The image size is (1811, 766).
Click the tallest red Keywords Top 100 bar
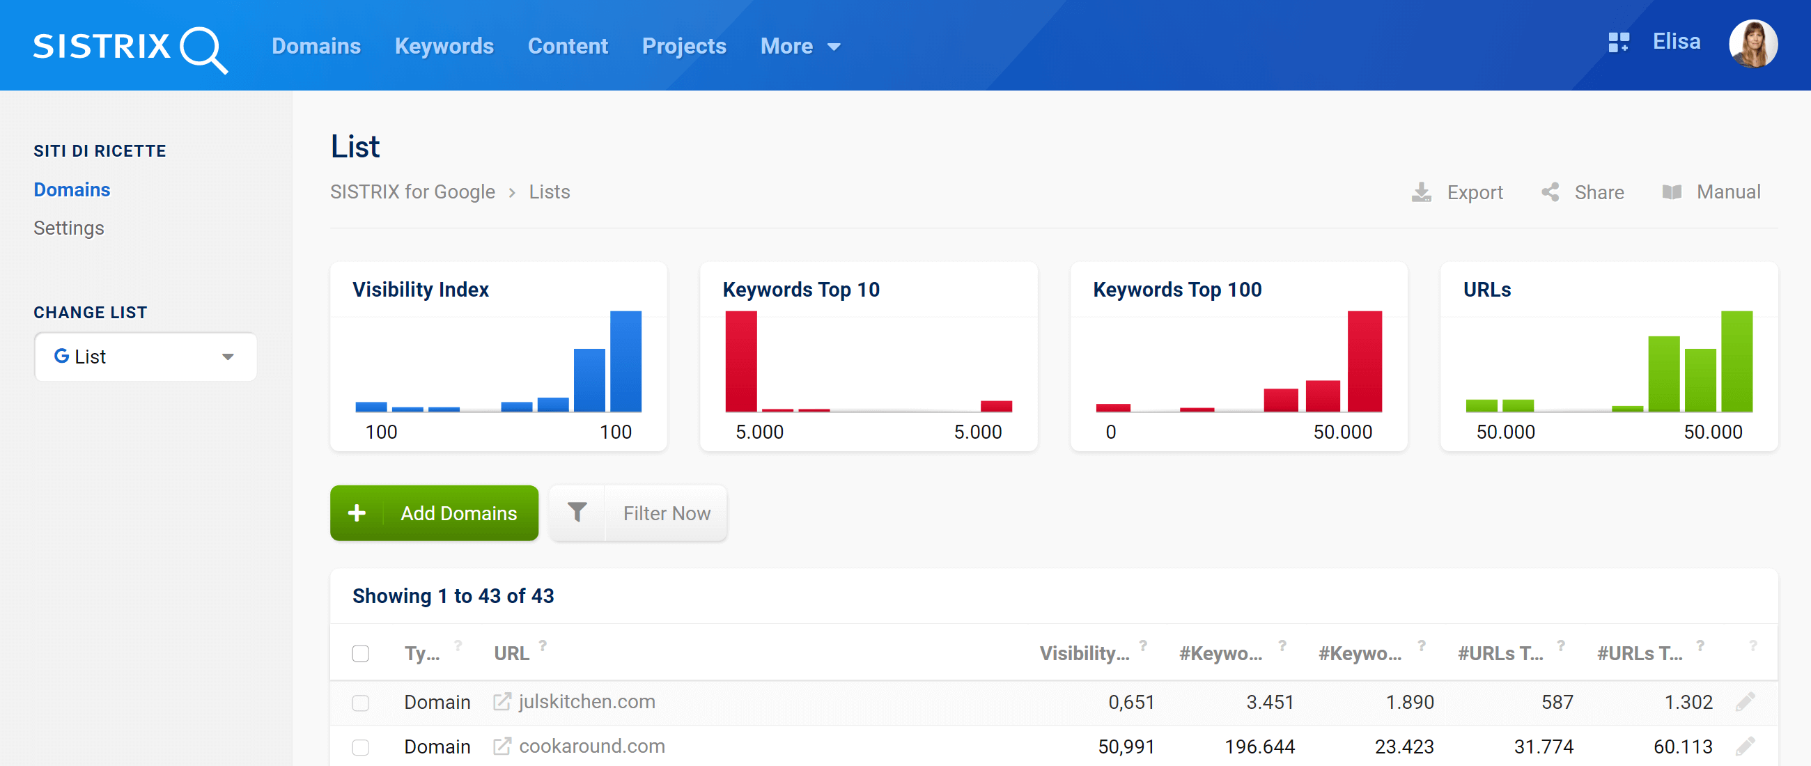tap(1365, 361)
